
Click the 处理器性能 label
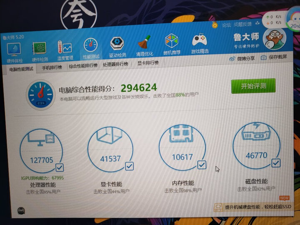tap(43, 185)
